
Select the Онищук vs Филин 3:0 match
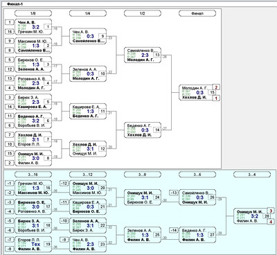[x=33, y=158]
